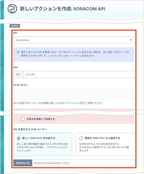Click the SORACOM API action logo icon

click(12, 9)
